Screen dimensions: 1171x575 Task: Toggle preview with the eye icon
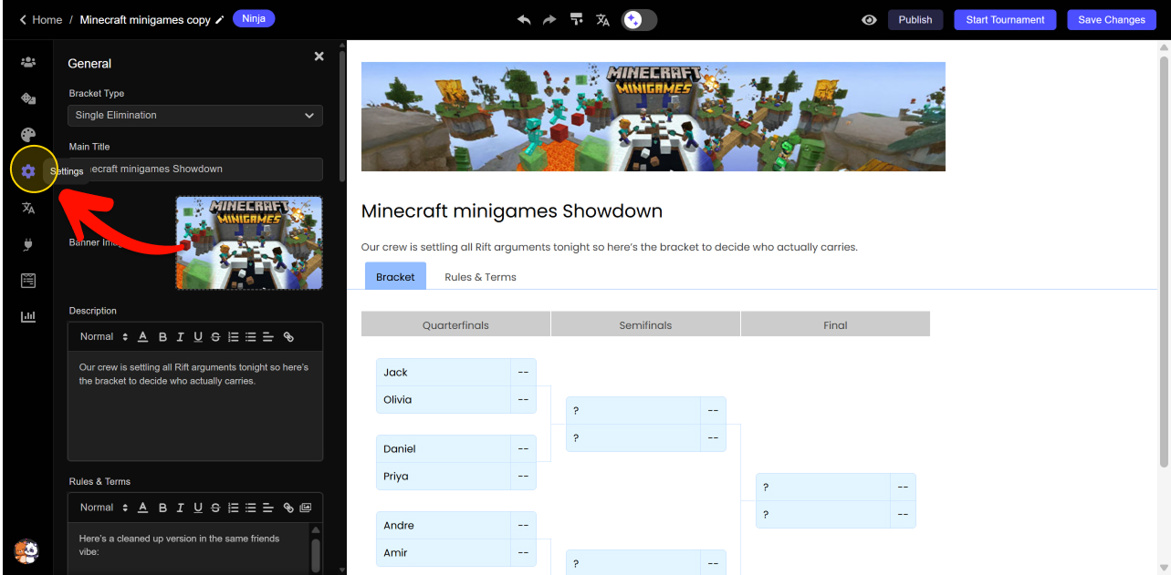(869, 20)
